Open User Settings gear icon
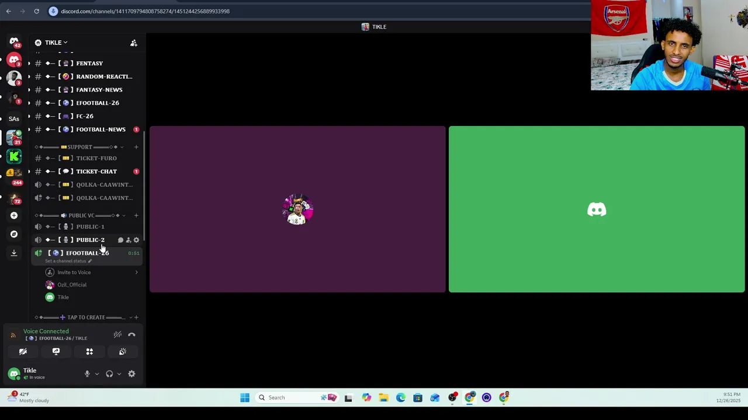This screenshot has height=420, width=748. point(131,374)
